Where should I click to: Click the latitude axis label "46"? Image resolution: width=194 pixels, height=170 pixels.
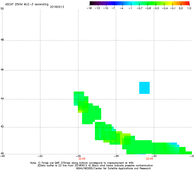pos(2,70)
